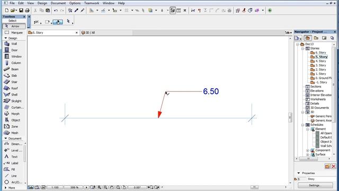This screenshot has height=191, width=339.
Task: Open 6. Story in navigator
Action: point(320,53)
